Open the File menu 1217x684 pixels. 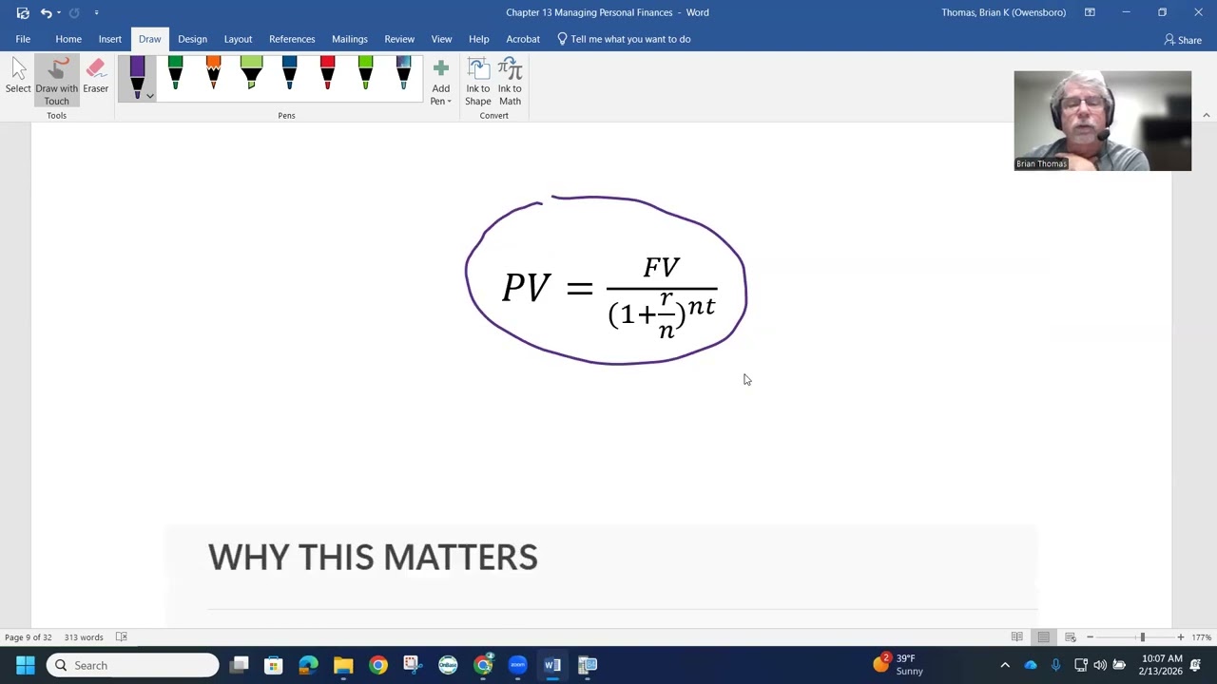click(x=23, y=39)
